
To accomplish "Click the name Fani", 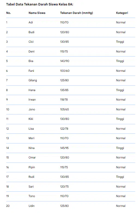I will coord(31,71).
